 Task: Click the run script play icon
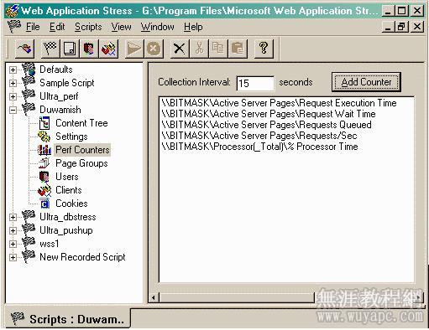coord(134,49)
